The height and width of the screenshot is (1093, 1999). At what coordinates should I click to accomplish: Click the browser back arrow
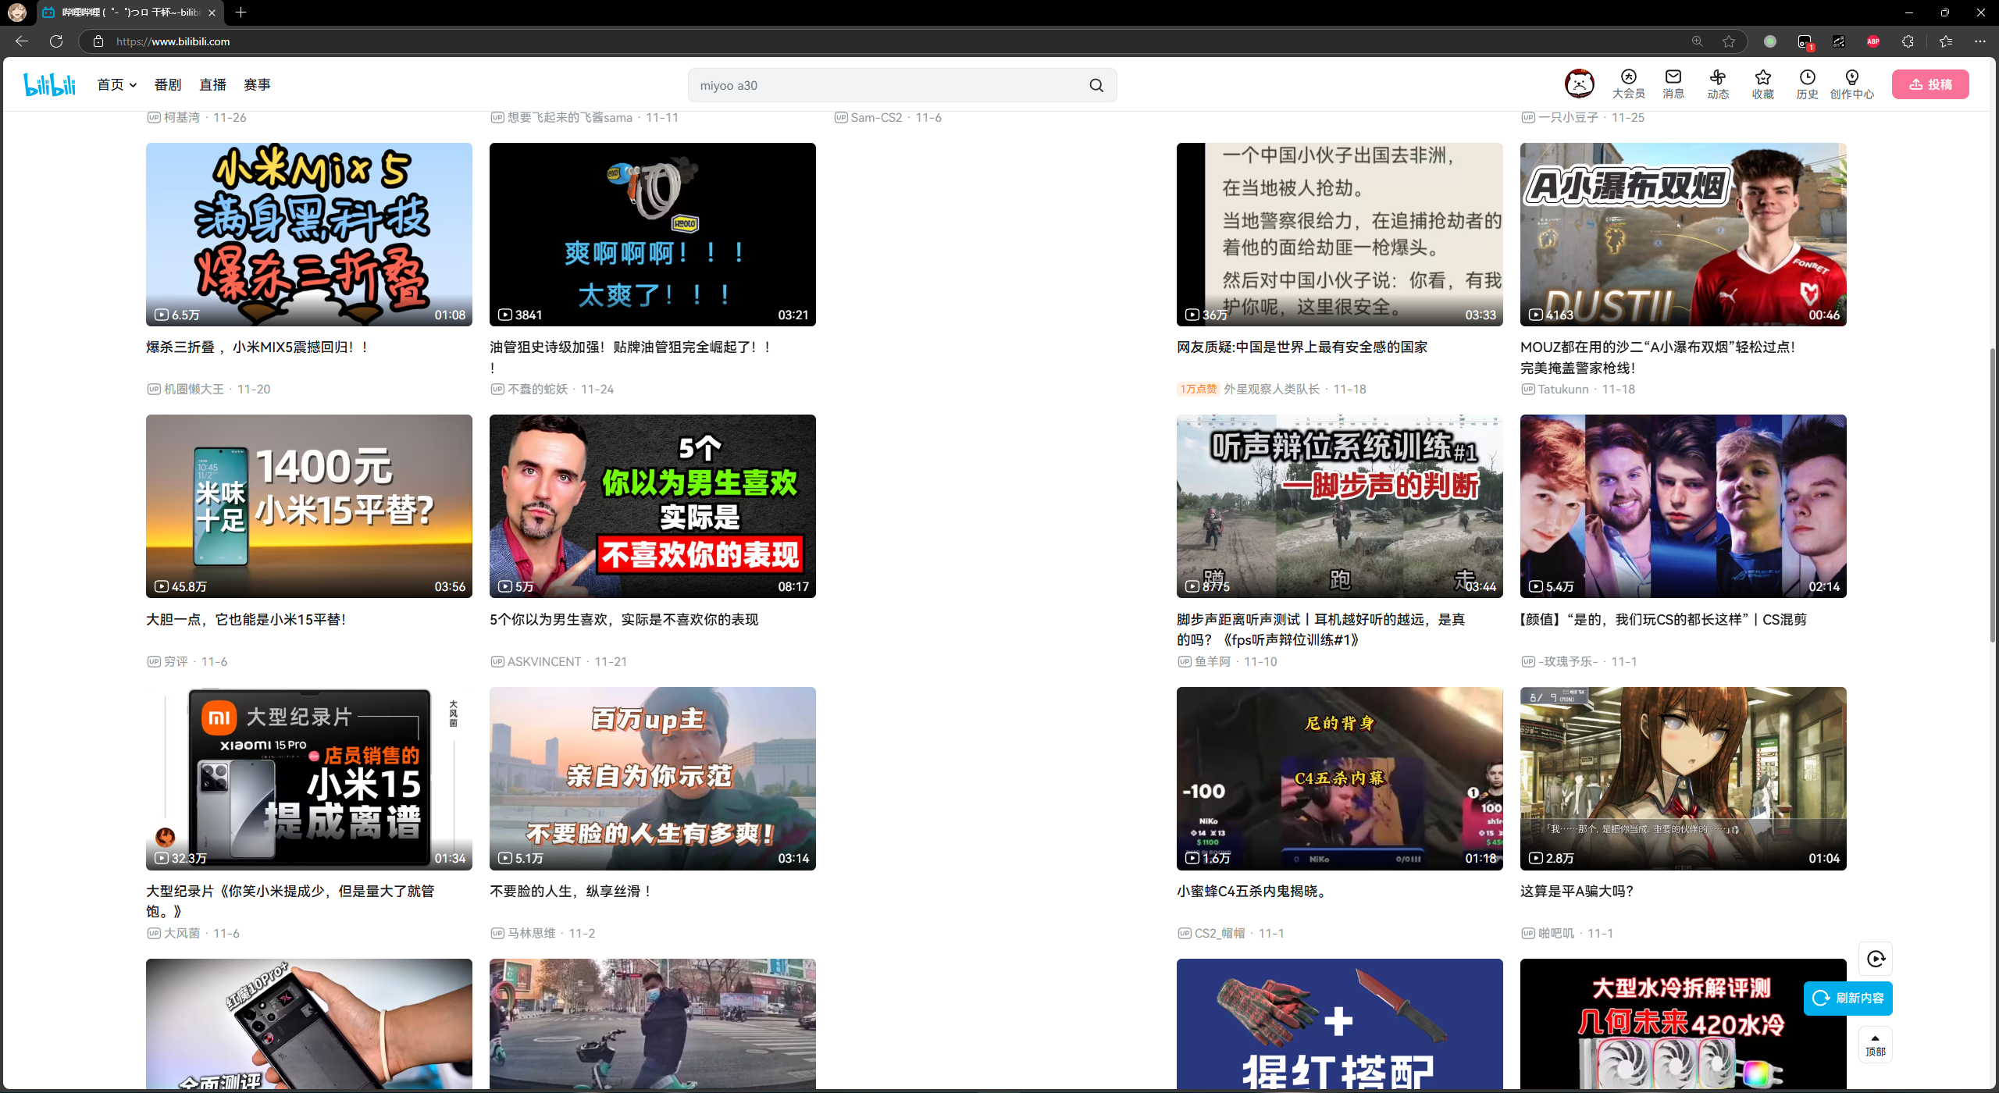(22, 41)
